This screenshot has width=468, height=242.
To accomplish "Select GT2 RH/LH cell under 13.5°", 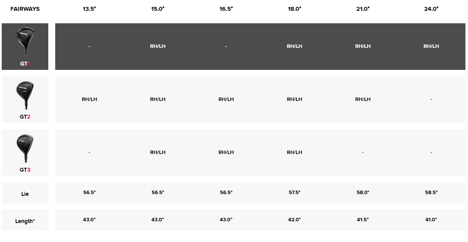I will (x=90, y=99).
